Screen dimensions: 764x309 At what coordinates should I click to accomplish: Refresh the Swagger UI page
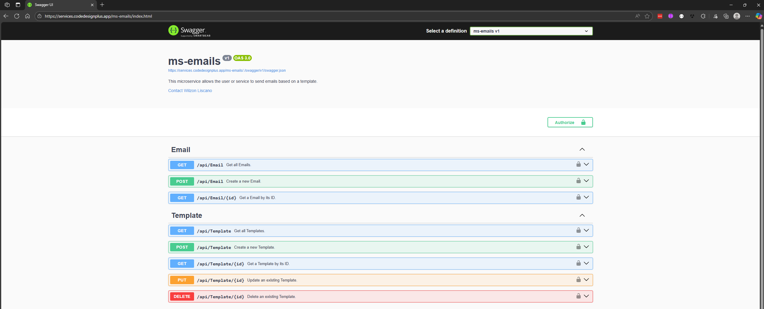(x=17, y=16)
